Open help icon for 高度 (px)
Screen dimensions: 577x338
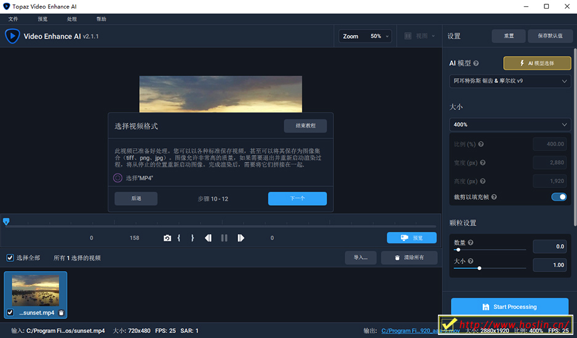(x=483, y=181)
